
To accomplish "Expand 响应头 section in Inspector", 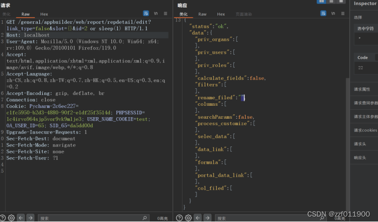I will point(364,158).
